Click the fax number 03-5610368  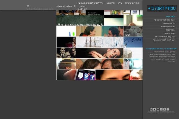(x=65, y=6)
